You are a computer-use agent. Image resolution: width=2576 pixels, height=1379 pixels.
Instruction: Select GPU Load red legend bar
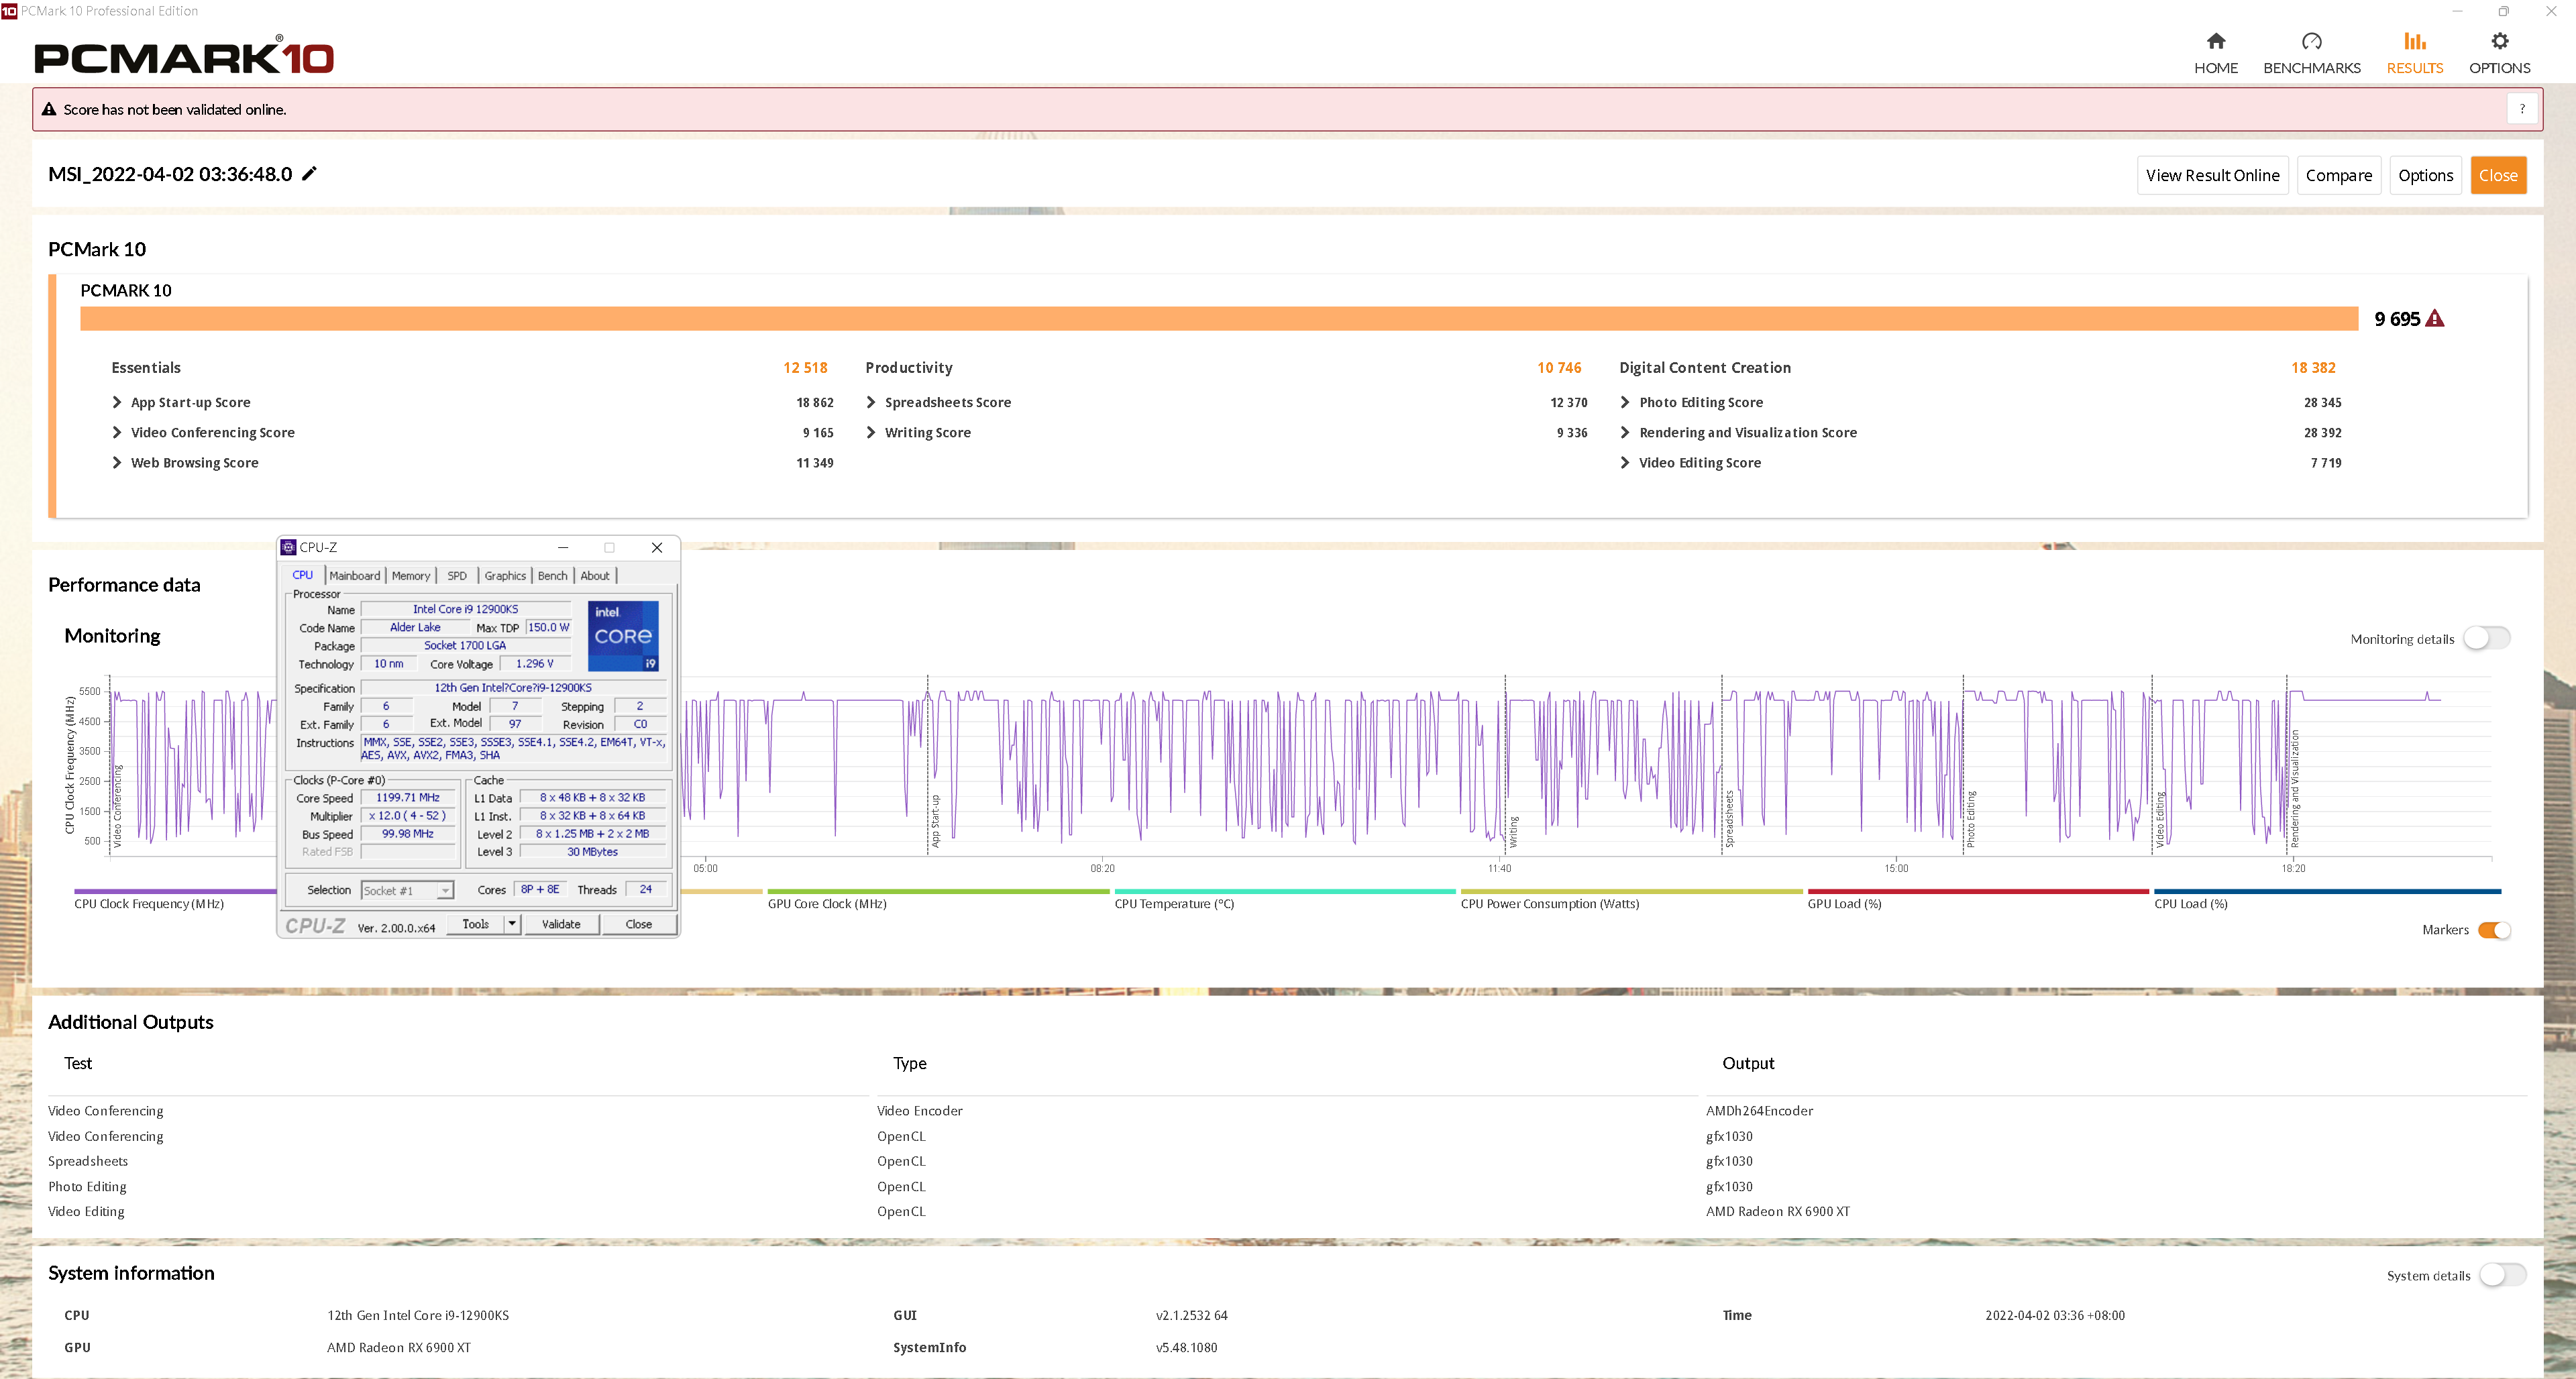[1978, 891]
